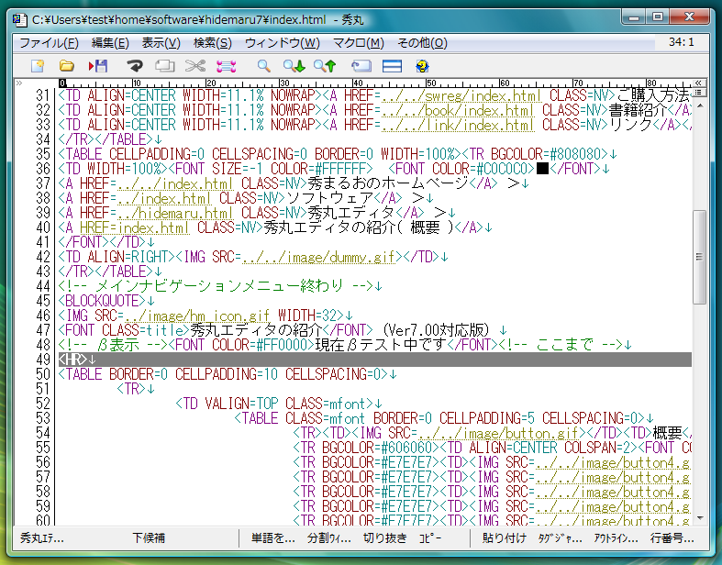Click the ../image/hm_icon.gif path on line 46
The width and height of the screenshot is (722, 565).
(197, 316)
